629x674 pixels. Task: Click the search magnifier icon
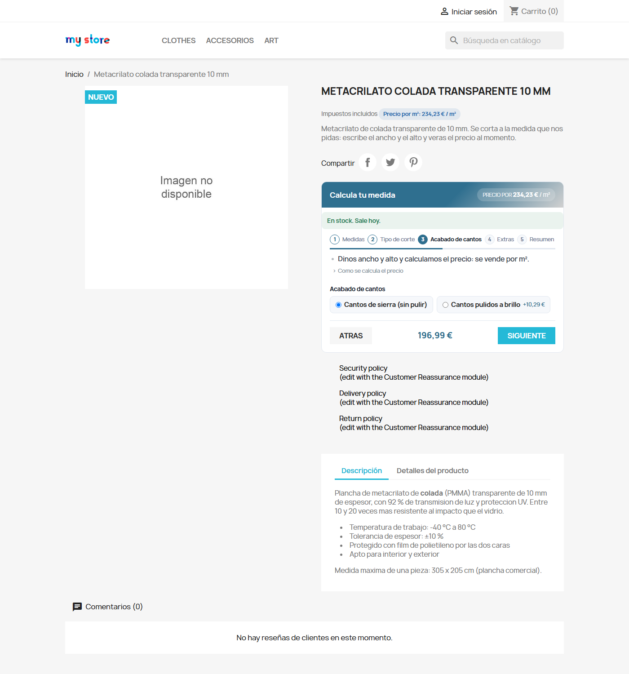(454, 40)
